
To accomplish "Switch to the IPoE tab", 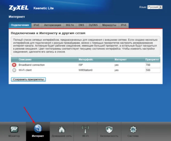I will [x=36, y=25].
